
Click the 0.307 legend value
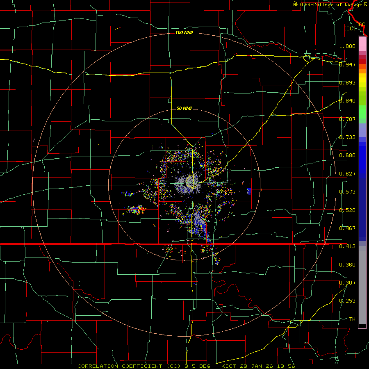tap(347, 282)
